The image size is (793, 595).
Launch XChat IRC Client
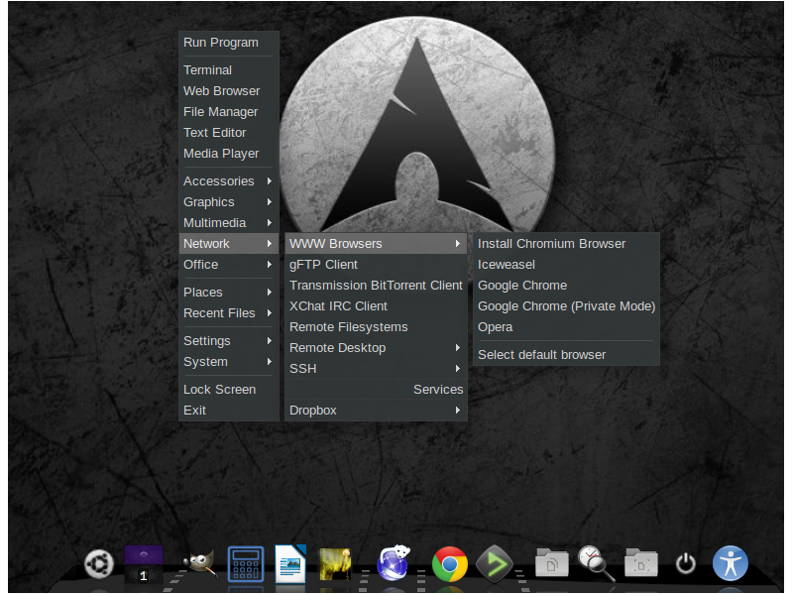376,305
